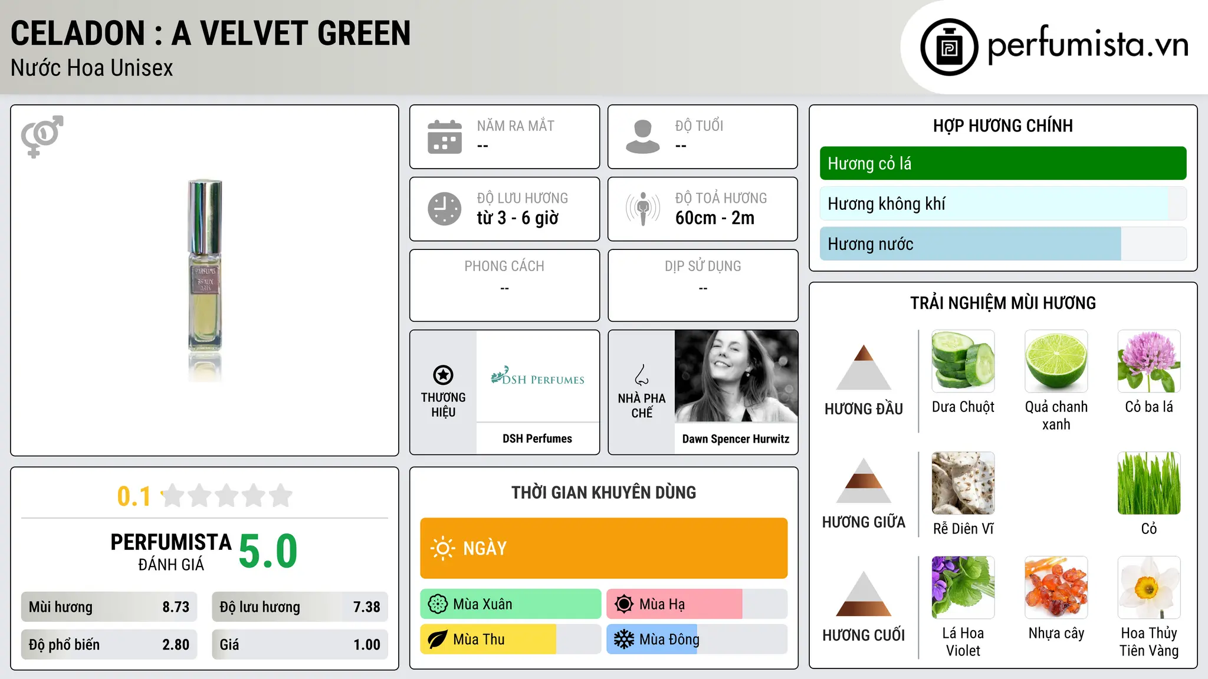Click the DSH Perfumes brand logo
Viewport: 1208px width, 679px height.
[537, 376]
